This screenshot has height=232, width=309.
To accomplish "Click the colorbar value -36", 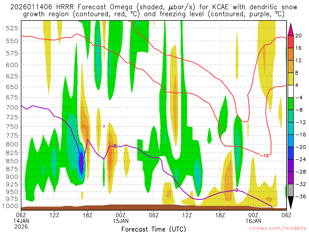I will point(300,196).
